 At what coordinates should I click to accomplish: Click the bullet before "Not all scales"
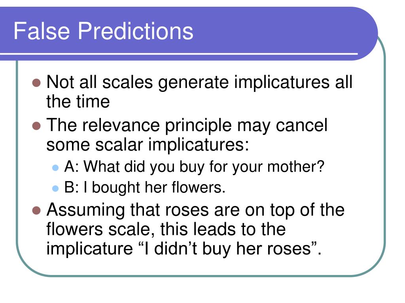(36, 83)
